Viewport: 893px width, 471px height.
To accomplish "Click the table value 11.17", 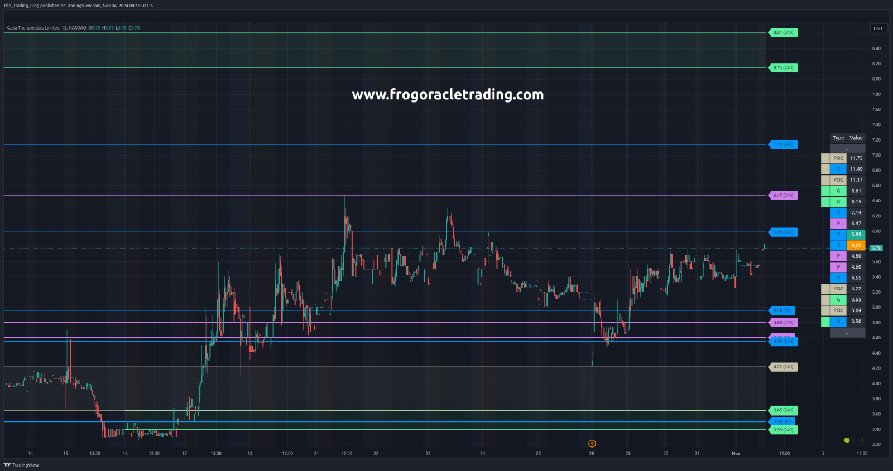I will [x=856, y=180].
